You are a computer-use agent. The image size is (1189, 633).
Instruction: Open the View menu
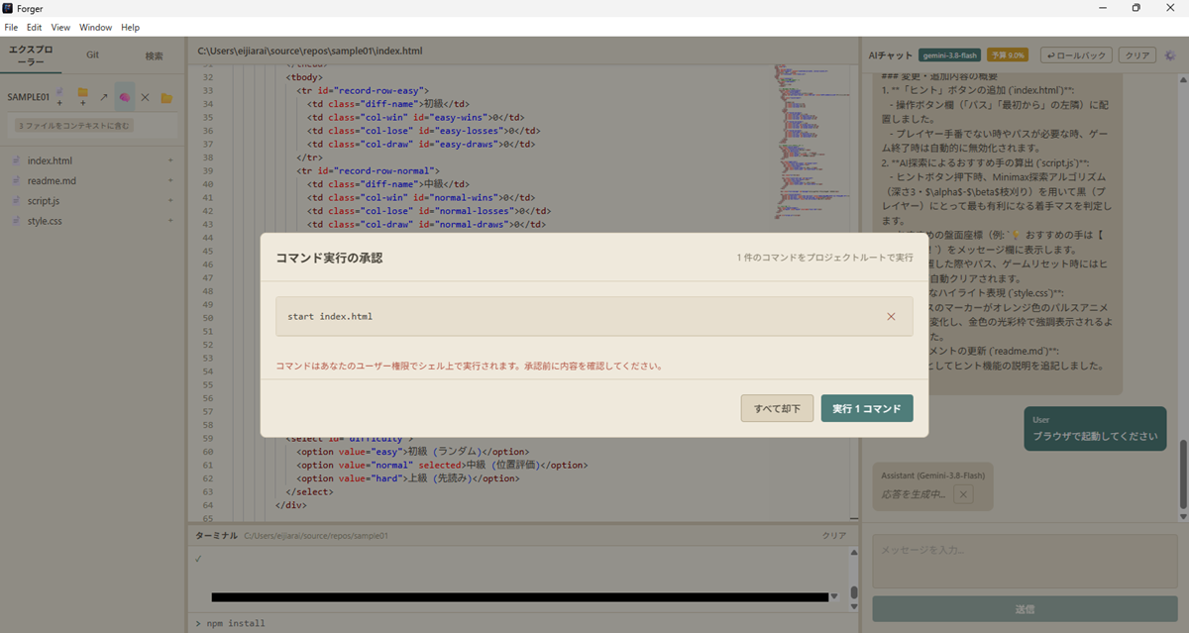(60, 28)
